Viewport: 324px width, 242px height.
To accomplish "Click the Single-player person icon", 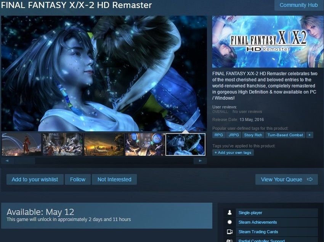I will [229, 213].
